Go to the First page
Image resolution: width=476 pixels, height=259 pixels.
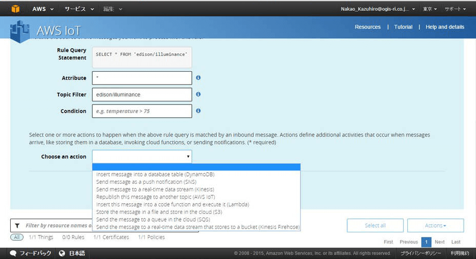tap(388, 242)
